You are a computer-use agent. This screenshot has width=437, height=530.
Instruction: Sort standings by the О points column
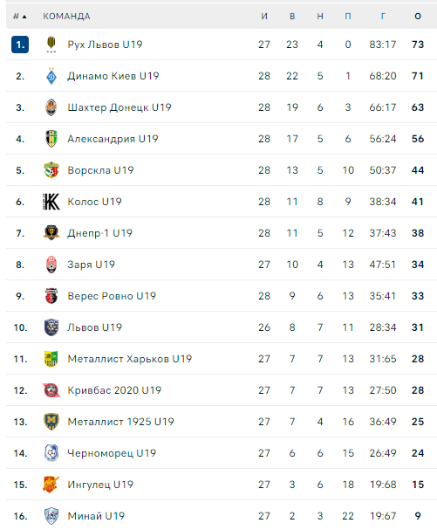tap(418, 17)
